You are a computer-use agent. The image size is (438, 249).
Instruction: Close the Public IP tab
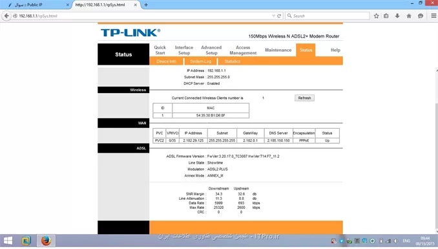(68, 5)
